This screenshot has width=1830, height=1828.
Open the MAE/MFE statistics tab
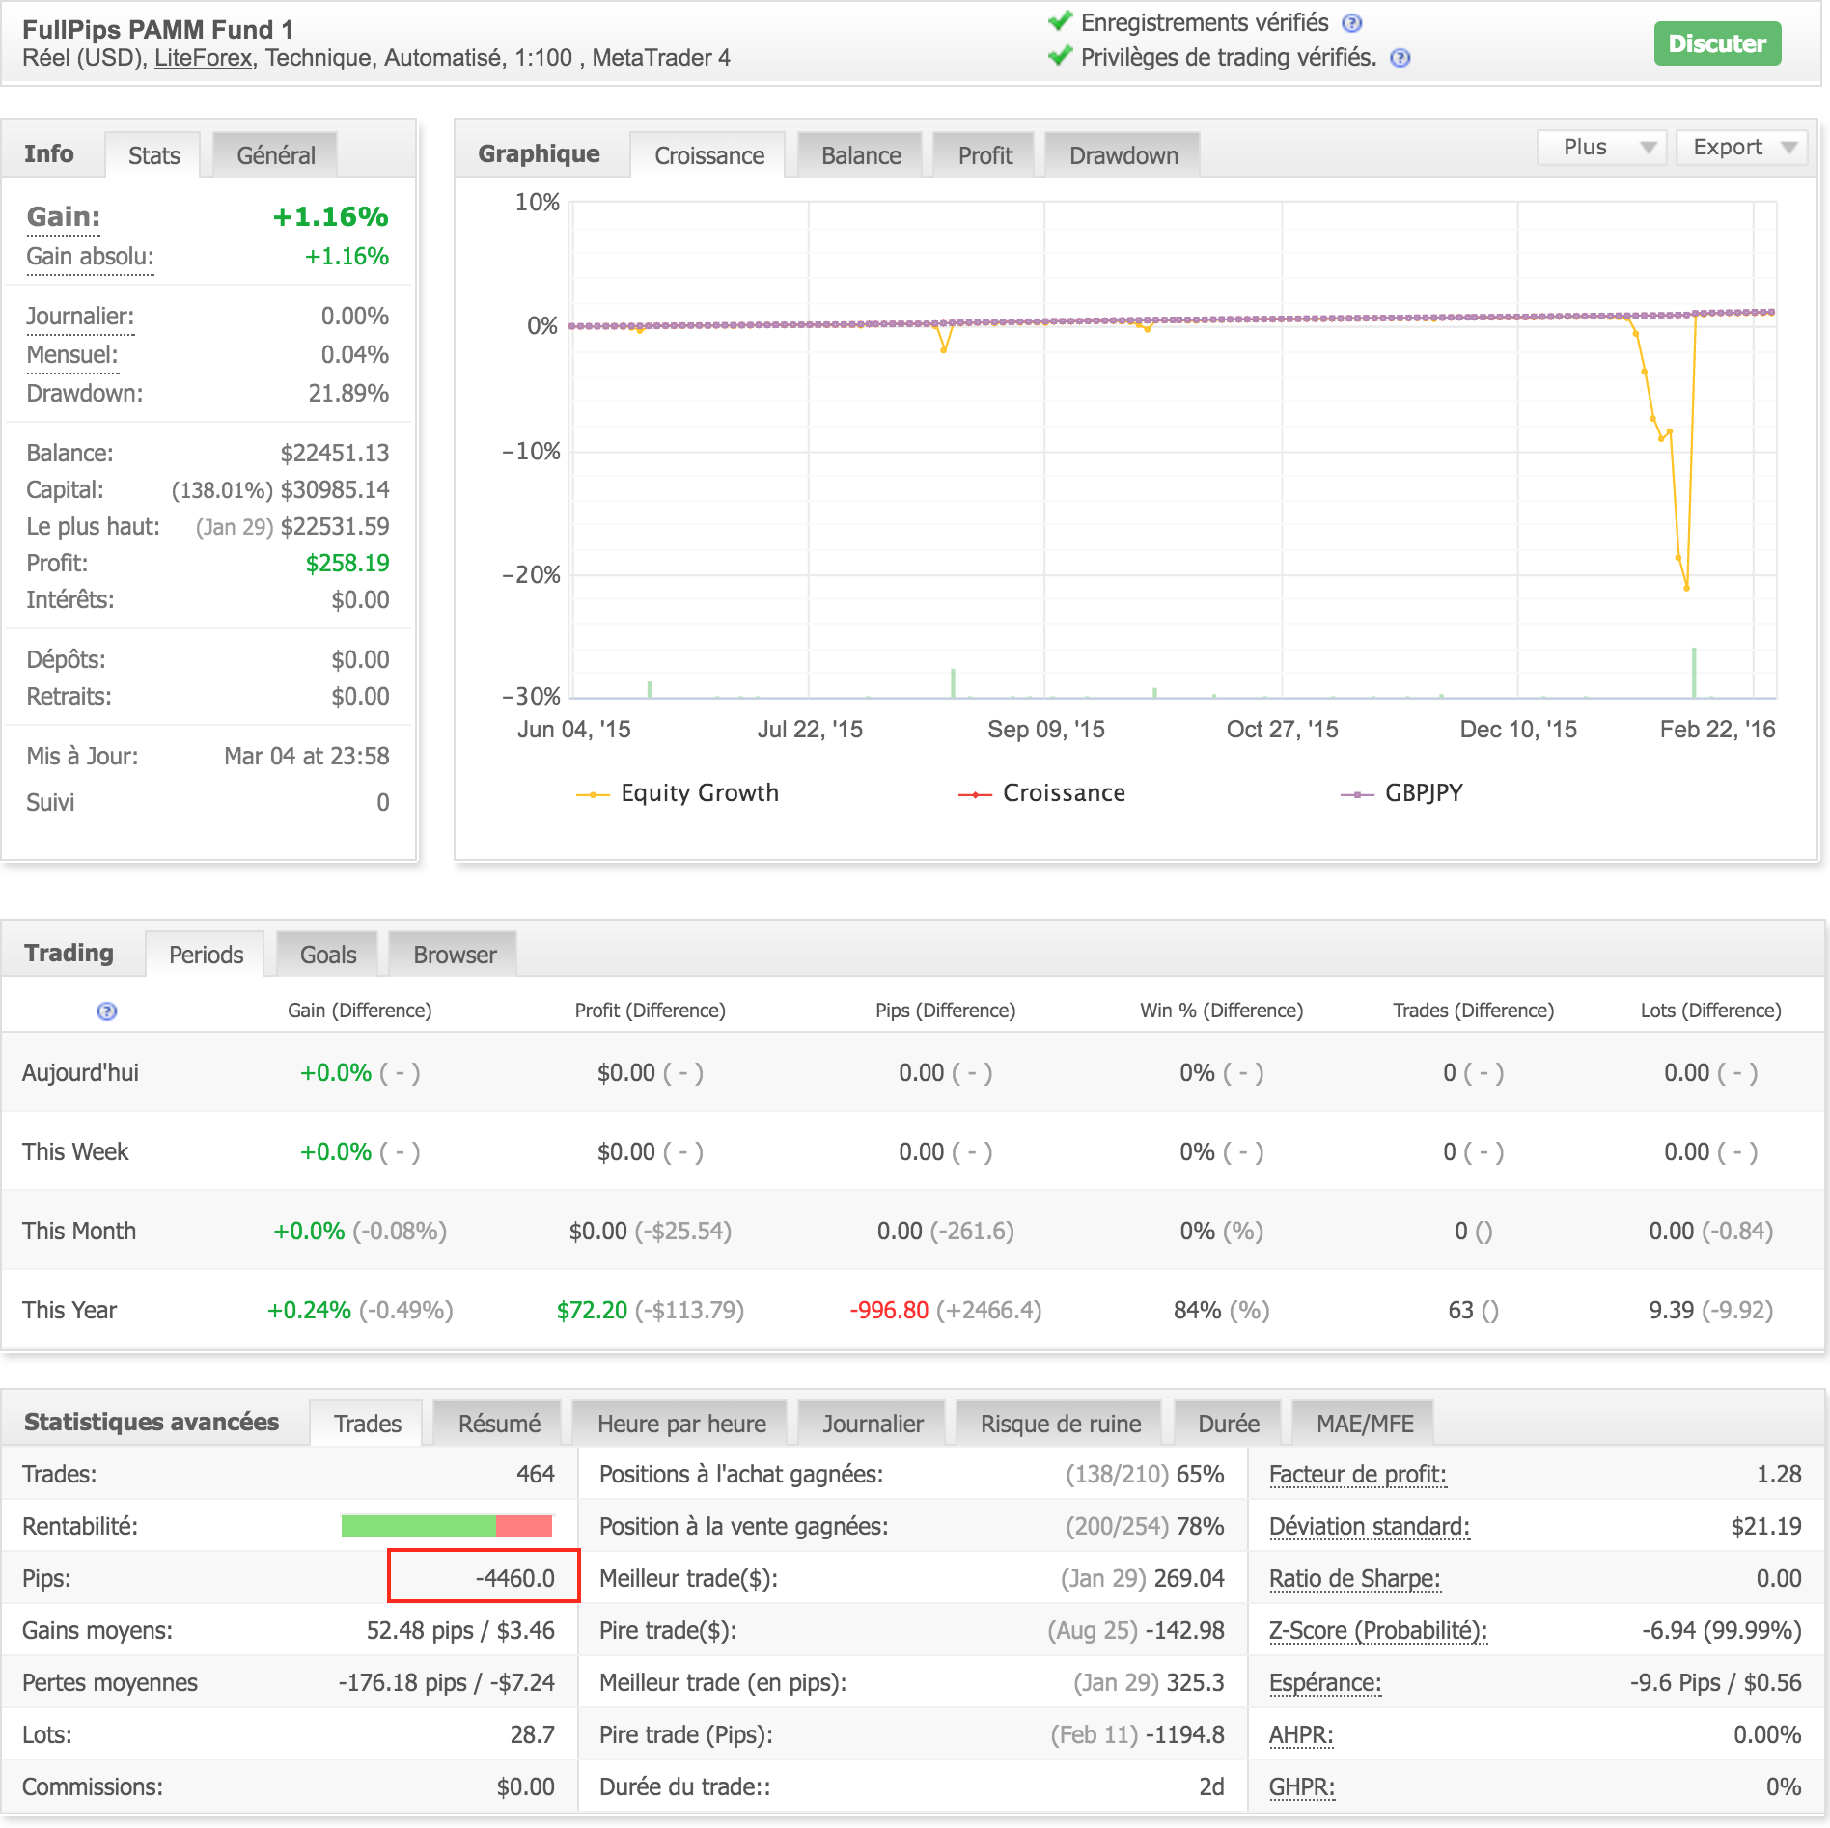pos(1364,1424)
